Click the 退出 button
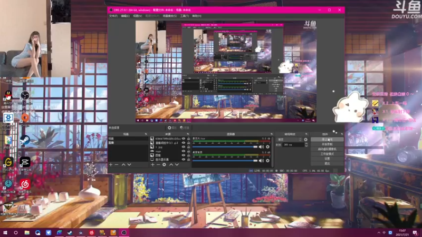 pyautogui.click(x=327, y=163)
